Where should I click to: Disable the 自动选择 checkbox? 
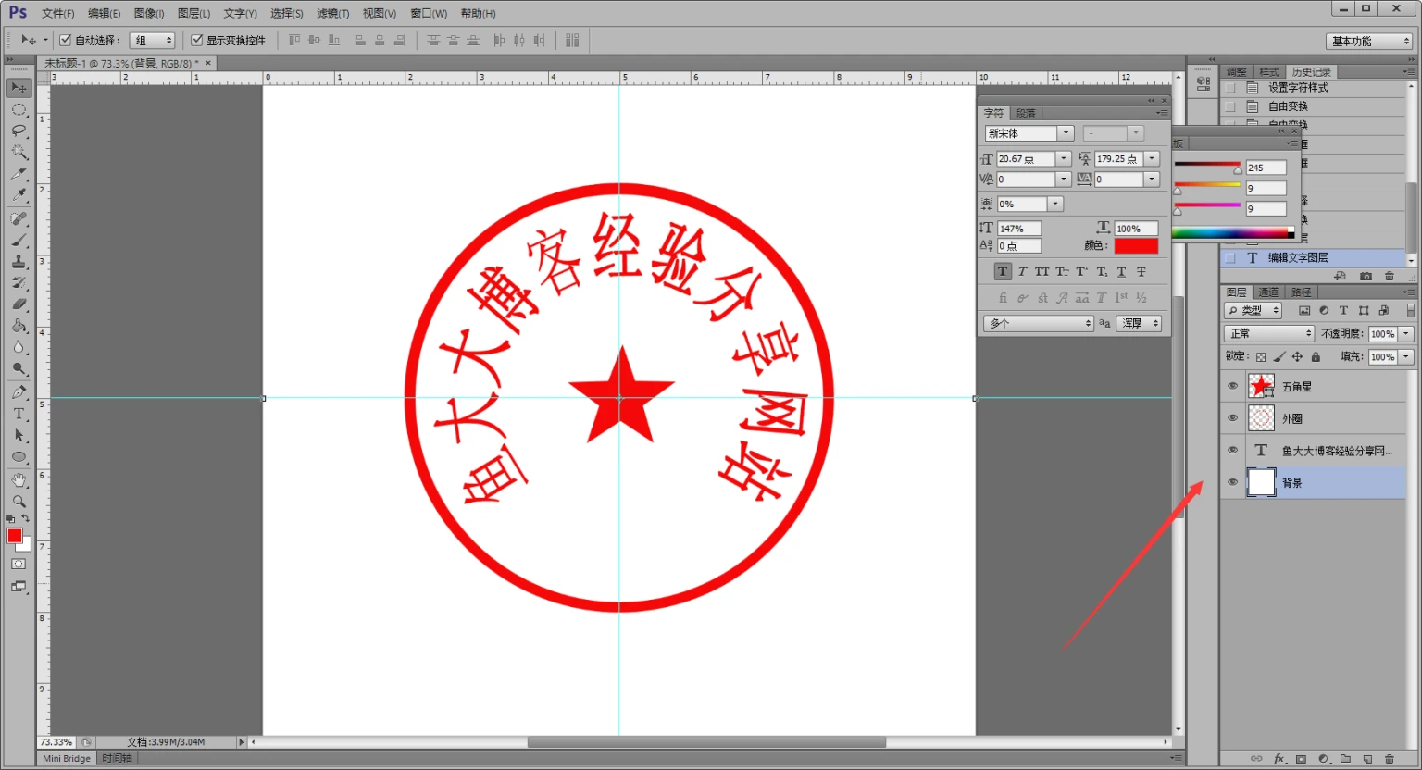pyautogui.click(x=66, y=41)
